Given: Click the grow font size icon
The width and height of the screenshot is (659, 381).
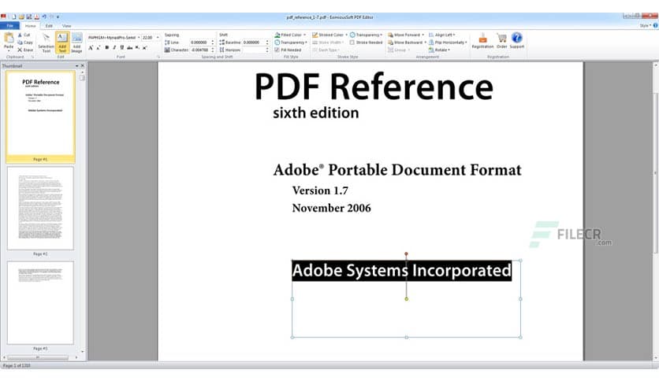Looking at the screenshot, I should coord(91,48).
